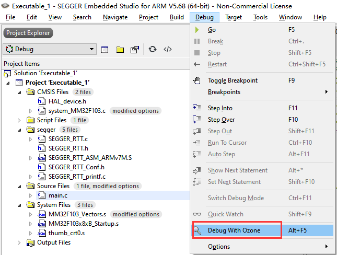Open the Target menu
337x255 pixels.
coord(234,17)
